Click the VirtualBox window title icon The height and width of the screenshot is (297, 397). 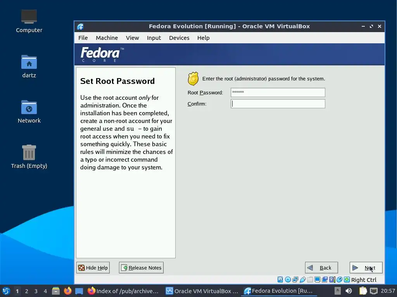pos(81,27)
